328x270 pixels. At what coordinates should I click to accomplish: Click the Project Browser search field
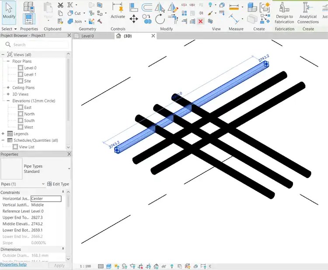pos(37,45)
